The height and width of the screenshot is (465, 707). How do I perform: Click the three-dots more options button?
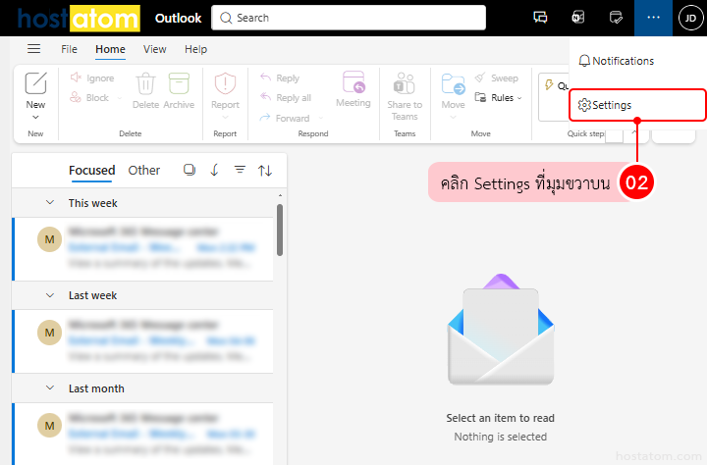653,18
